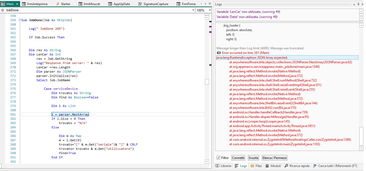Close the Main tab with X
Image resolution: width=366 pixels, height=171 pixels.
pyautogui.click(x=17, y=4)
